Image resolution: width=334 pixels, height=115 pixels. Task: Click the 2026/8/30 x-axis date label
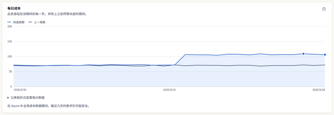coord(20,90)
